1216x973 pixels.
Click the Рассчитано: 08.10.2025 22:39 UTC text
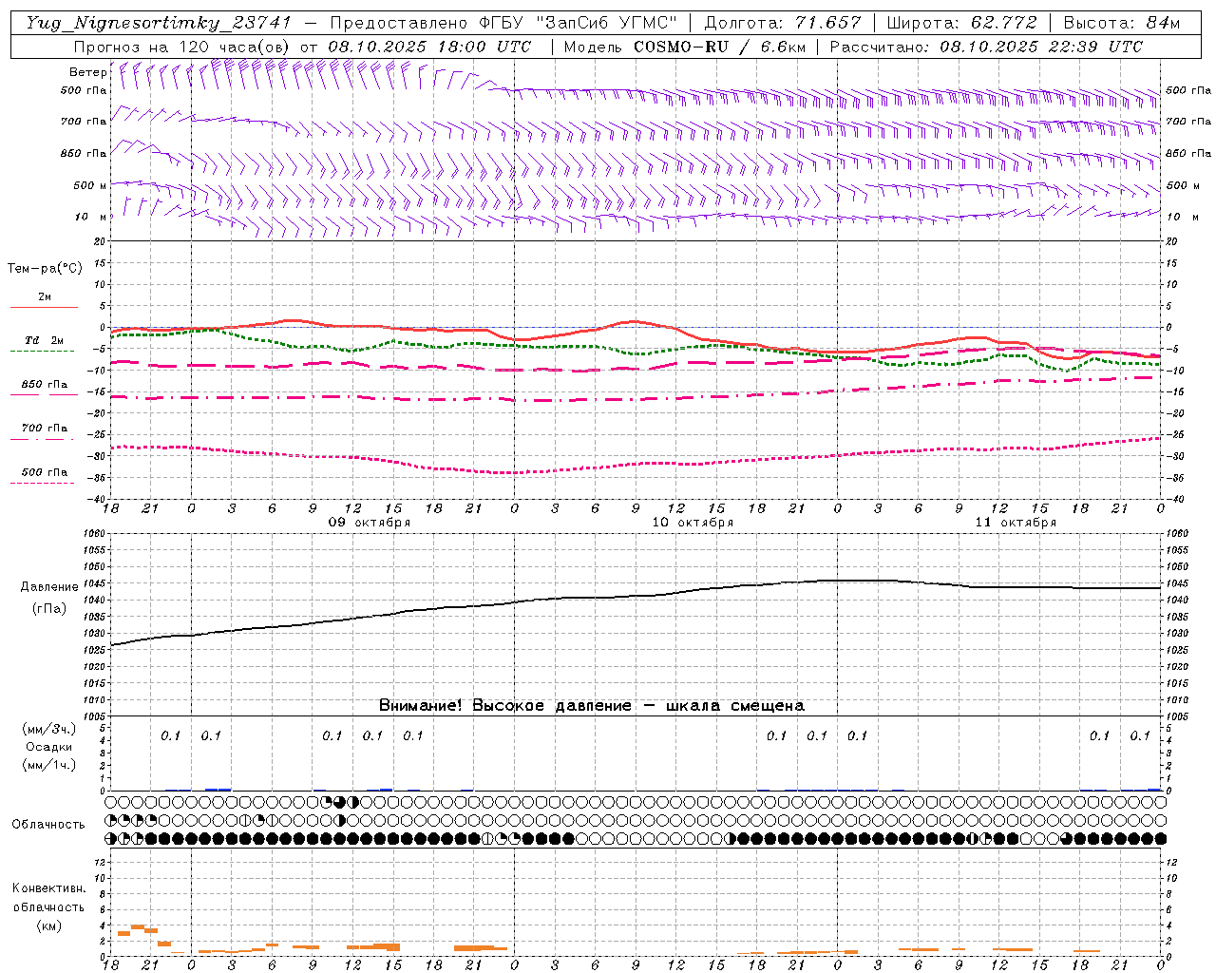point(986,47)
